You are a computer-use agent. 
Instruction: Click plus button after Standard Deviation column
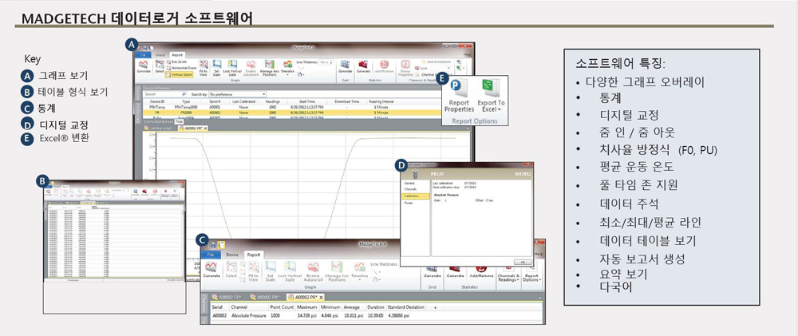coord(435,307)
